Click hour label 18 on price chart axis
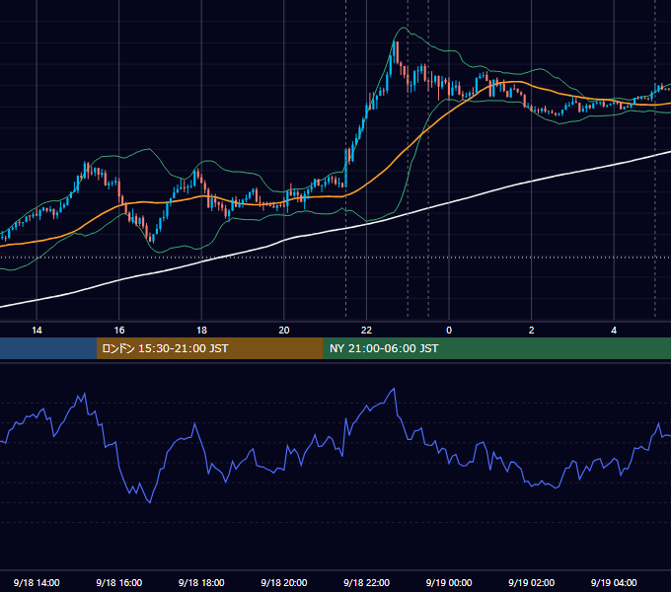The height and width of the screenshot is (592, 671). pyautogui.click(x=201, y=331)
